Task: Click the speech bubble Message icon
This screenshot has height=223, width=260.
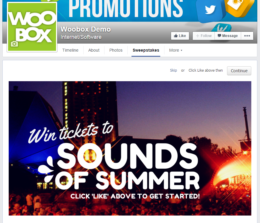Action: (219, 36)
